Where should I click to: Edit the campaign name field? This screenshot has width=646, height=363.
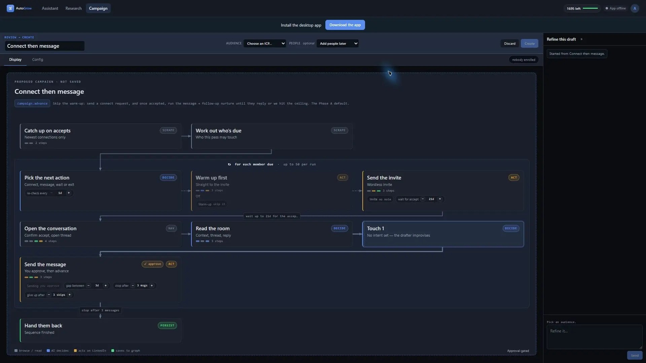pos(44,46)
